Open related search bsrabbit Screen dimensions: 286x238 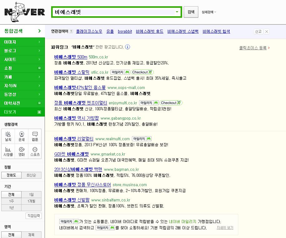click(x=125, y=32)
